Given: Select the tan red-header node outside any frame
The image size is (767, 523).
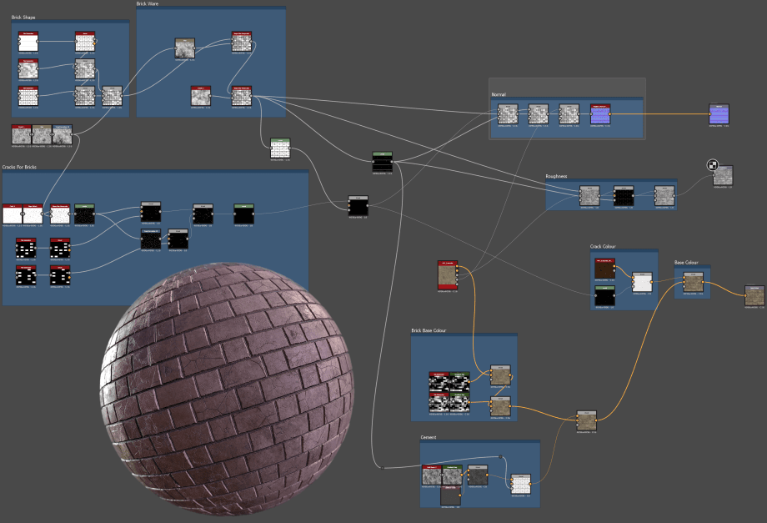Looking at the screenshot, I should [x=448, y=275].
